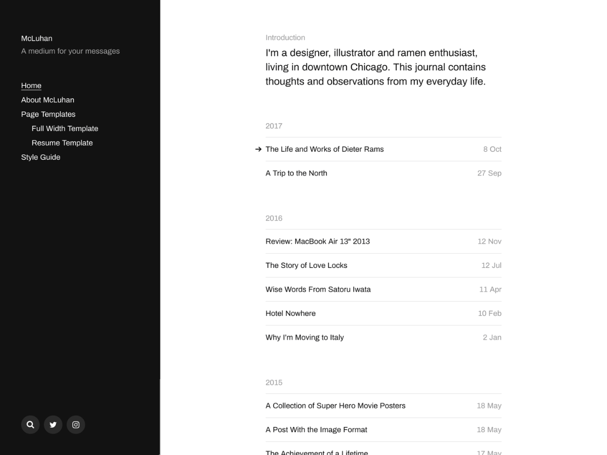This screenshot has height=455, width=607.
Task: Open the Dieter Rams article
Action: [x=325, y=149]
